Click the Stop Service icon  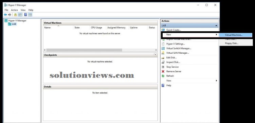point(163,67)
